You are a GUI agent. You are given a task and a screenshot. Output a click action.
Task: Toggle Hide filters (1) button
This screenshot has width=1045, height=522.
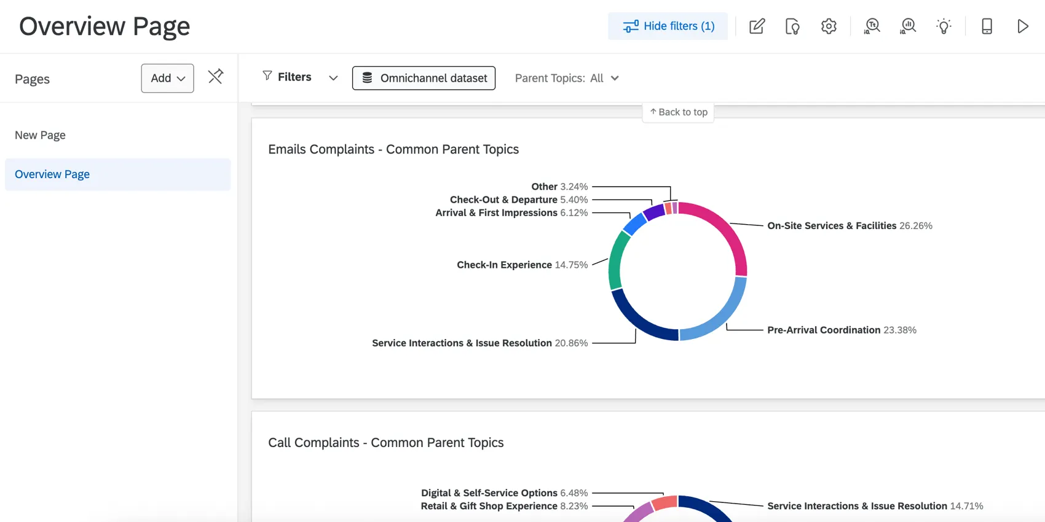tap(668, 26)
